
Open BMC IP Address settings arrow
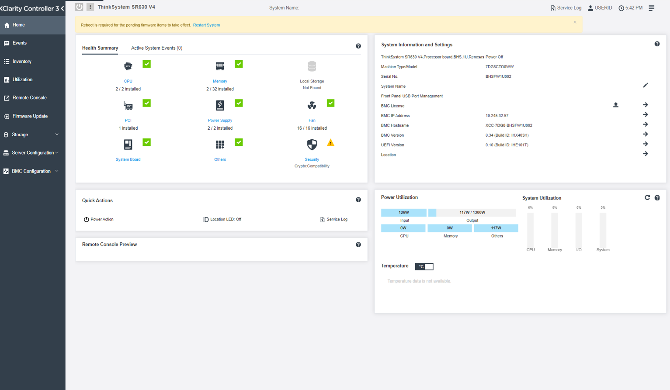tap(646, 114)
